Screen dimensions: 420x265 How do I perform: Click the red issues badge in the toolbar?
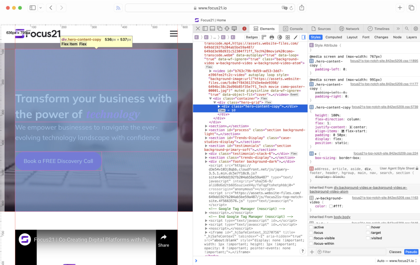click(244, 29)
